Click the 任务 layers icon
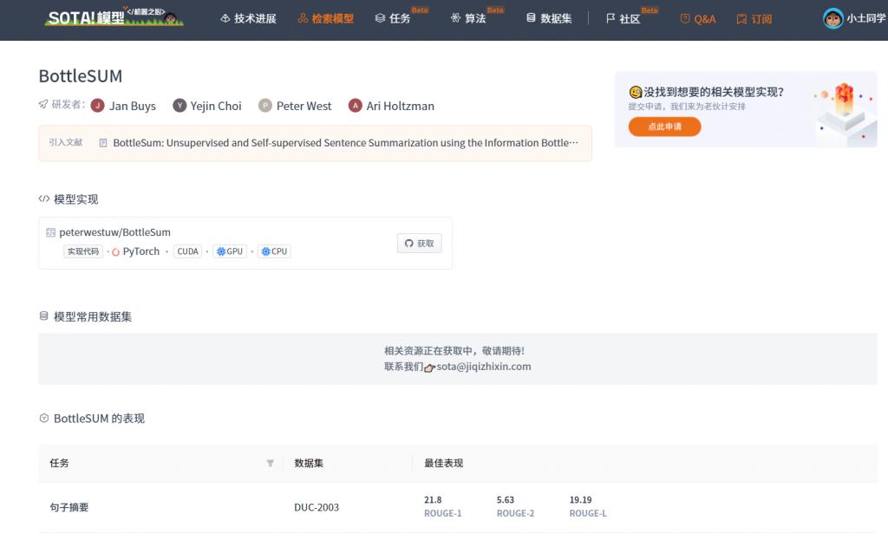 pos(380,19)
